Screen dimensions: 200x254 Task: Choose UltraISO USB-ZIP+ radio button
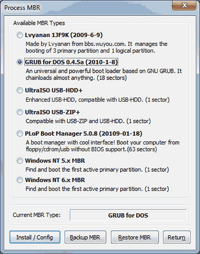click(x=19, y=112)
